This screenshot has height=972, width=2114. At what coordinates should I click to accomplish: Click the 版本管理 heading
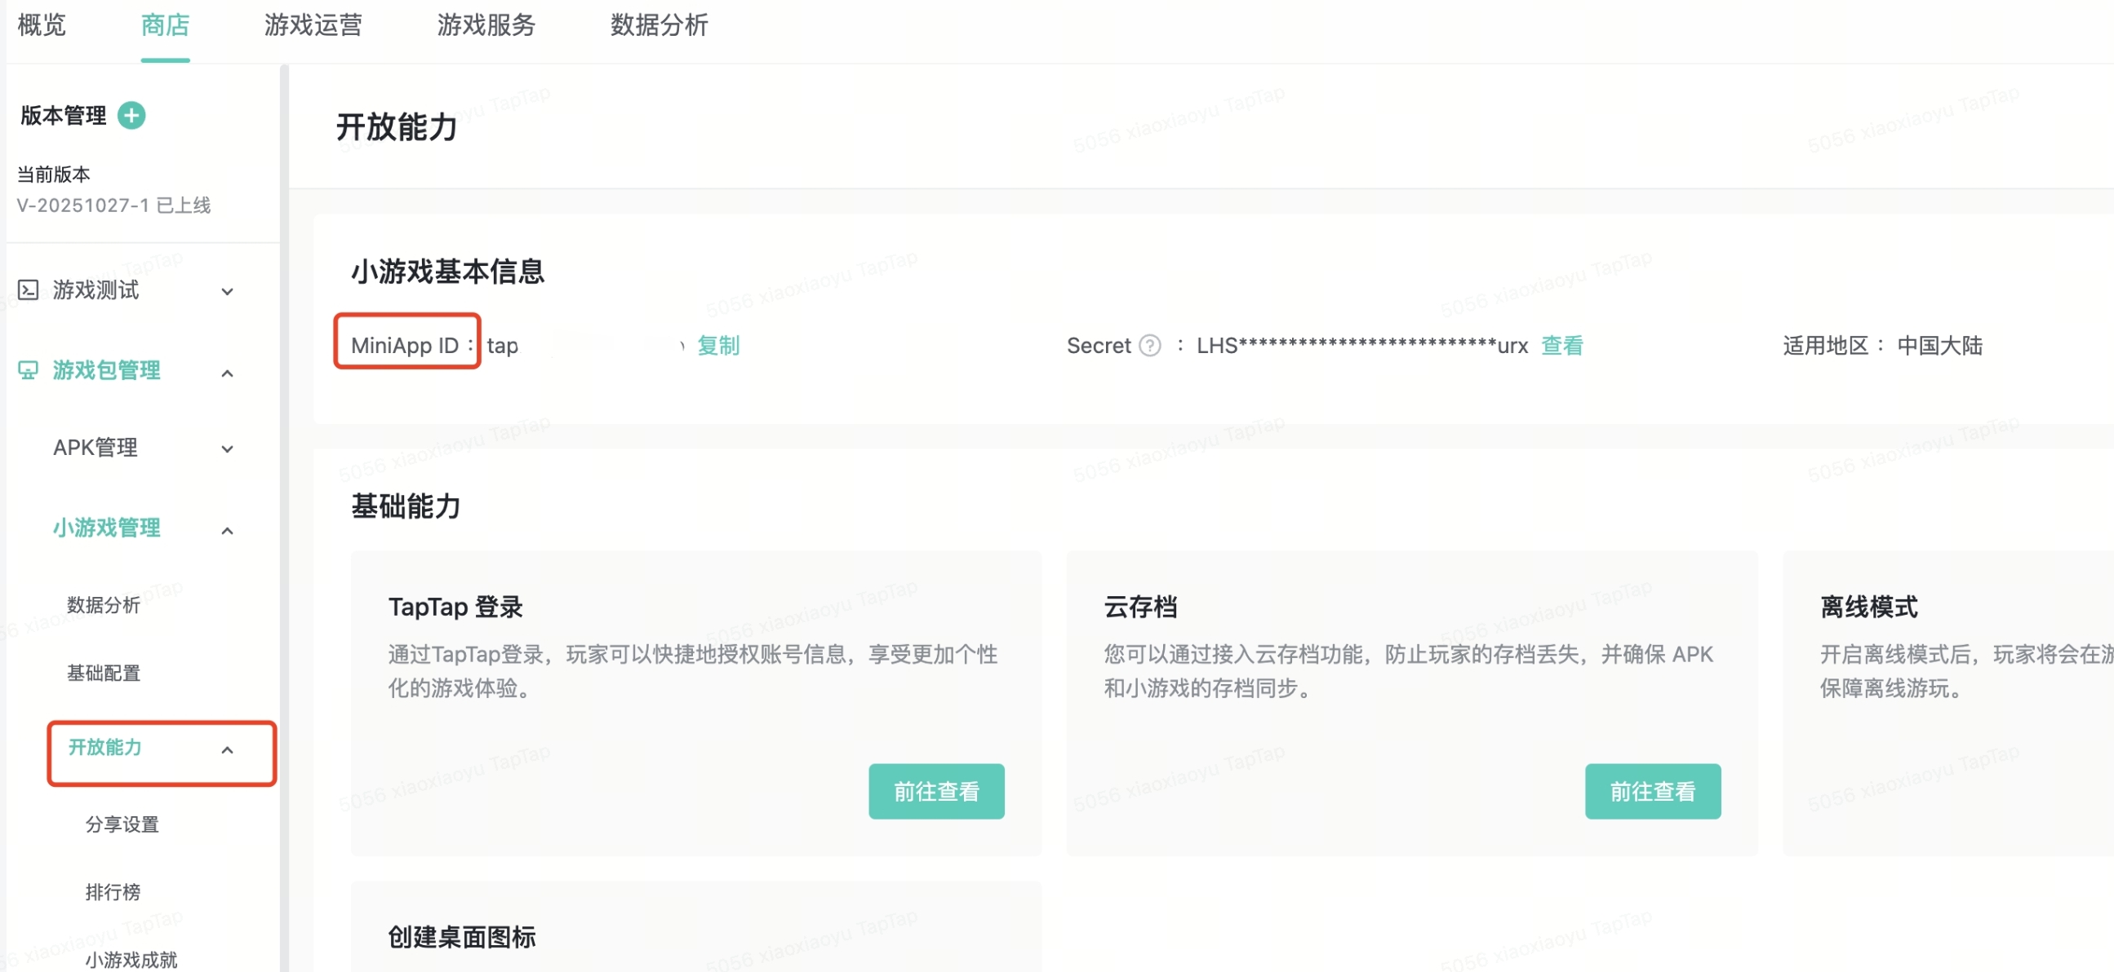[x=63, y=116]
